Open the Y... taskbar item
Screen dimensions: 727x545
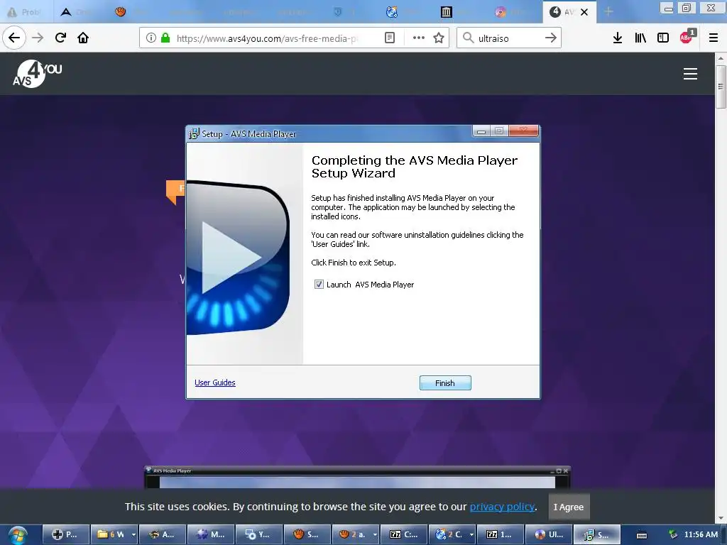(x=258, y=534)
